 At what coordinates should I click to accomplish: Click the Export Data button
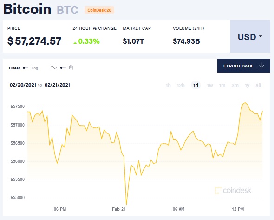(244, 66)
